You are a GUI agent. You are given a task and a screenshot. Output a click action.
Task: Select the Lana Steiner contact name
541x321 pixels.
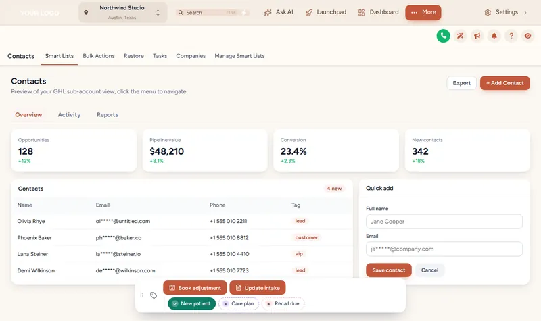coord(32,254)
